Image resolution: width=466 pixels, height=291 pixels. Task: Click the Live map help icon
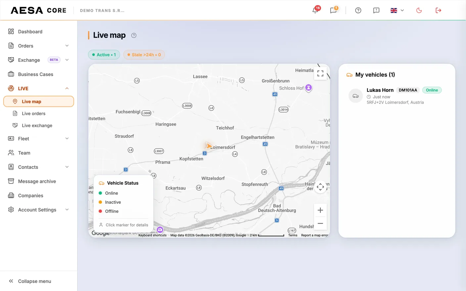(x=134, y=35)
